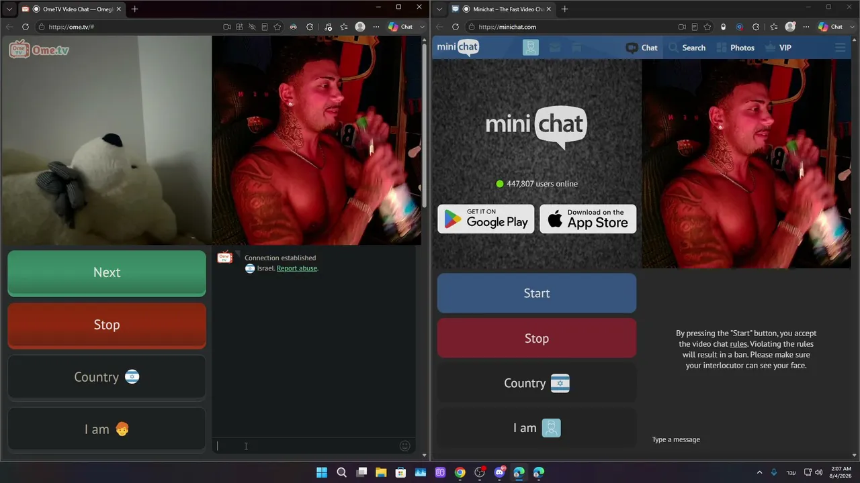This screenshot has width=860, height=483.
Task: Open the Minichat hamburger menu
Action: point(840,48)
